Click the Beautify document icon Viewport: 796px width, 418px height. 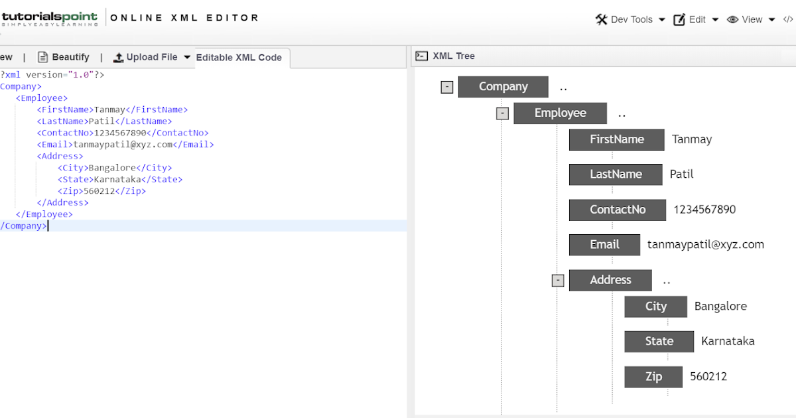click(x=42, y=56)
